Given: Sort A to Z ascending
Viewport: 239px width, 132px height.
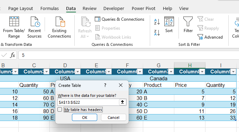Looking at the screenshot, I should coord(157,22).
